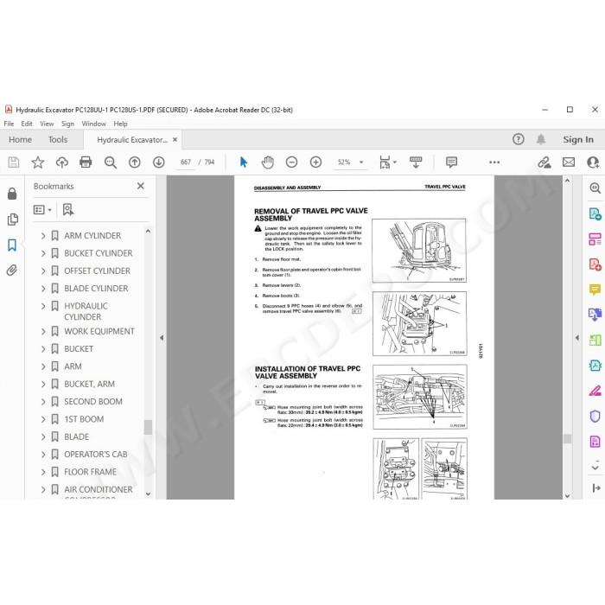Open the Find text tool

click(x=111, y=162)
